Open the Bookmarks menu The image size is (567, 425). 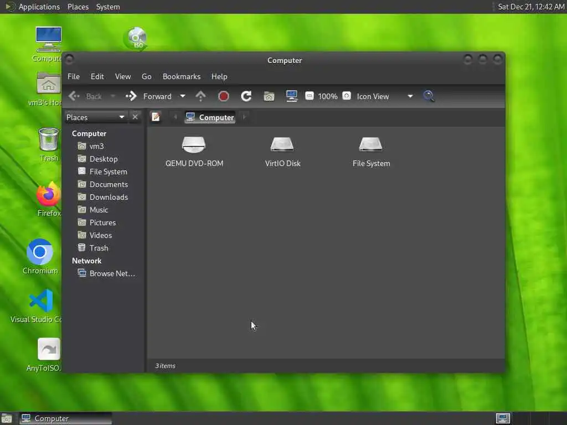click(x=182, y=76)
